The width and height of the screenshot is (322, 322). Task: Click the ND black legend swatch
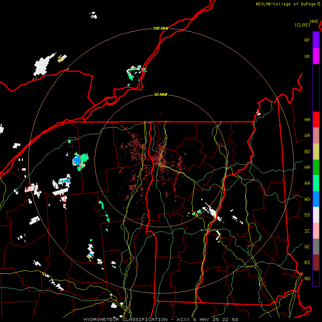(x=316, y=278)
